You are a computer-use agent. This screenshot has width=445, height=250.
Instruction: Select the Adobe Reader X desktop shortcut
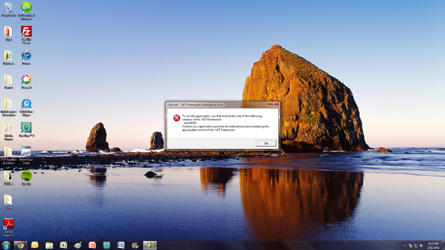click(x=8, y=227)
